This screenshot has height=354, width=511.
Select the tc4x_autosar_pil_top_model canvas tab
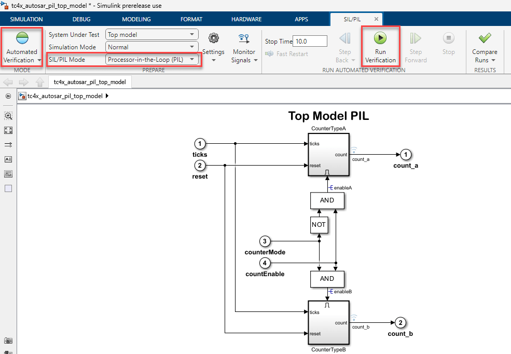(x=90, y=82)
